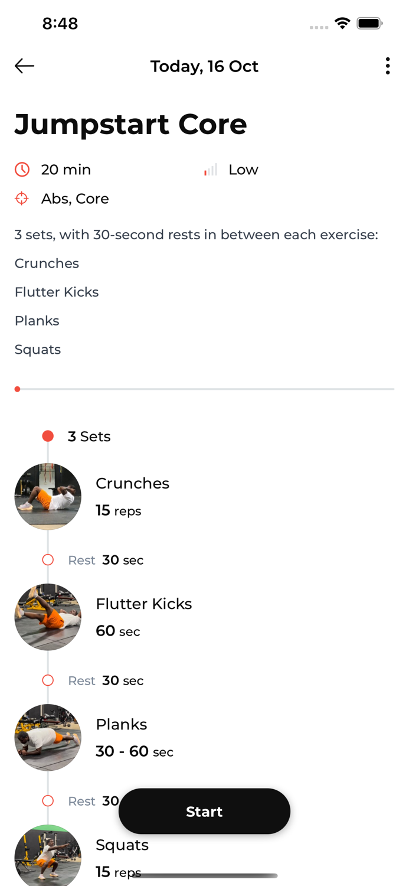409x886 pixels.
Task: Tap the Wi-Fi status icon
Action: pyautogui.click(x=342, y=24)
